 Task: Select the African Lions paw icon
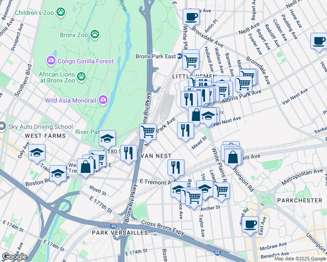[81, 77]
